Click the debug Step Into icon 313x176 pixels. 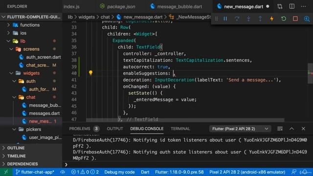coord(248,19)
